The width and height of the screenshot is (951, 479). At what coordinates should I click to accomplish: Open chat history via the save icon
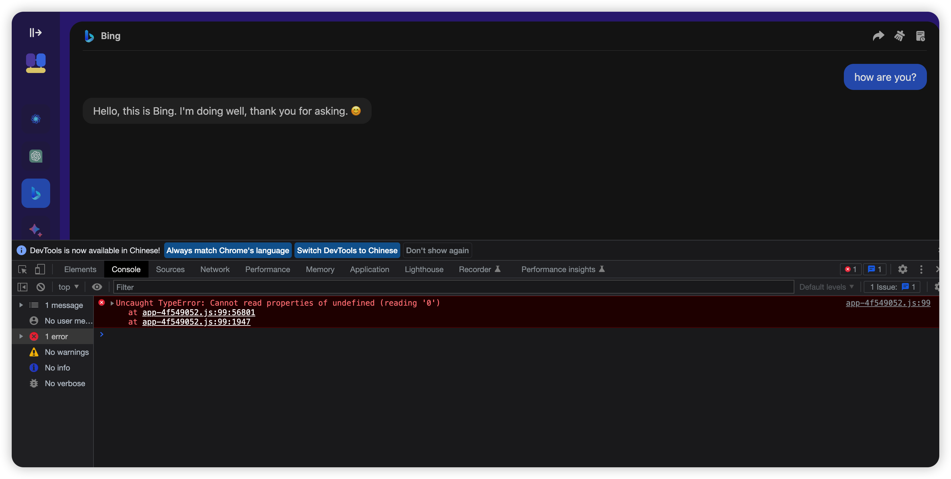(920, 36)
